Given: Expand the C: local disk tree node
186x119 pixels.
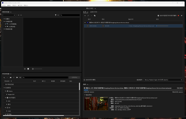Looking at the screenshot, I should (6, 24).
